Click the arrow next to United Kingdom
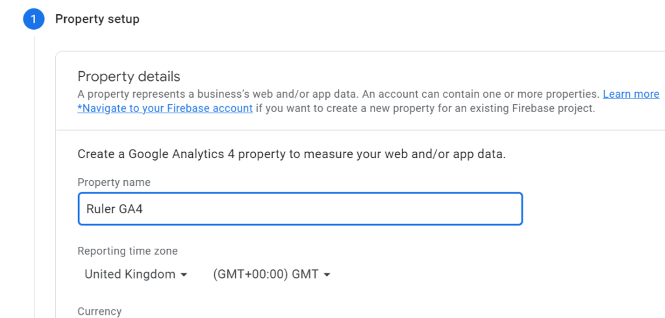 [184, 275]
